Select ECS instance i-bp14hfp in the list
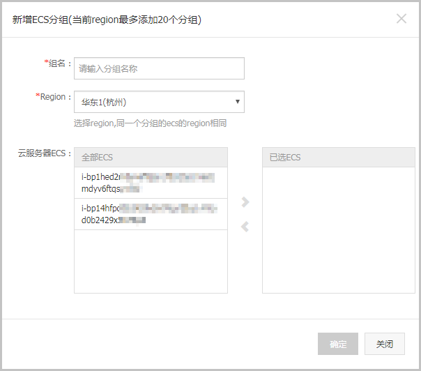The width and height of the screenshot is (421, 371). [151, 214]
